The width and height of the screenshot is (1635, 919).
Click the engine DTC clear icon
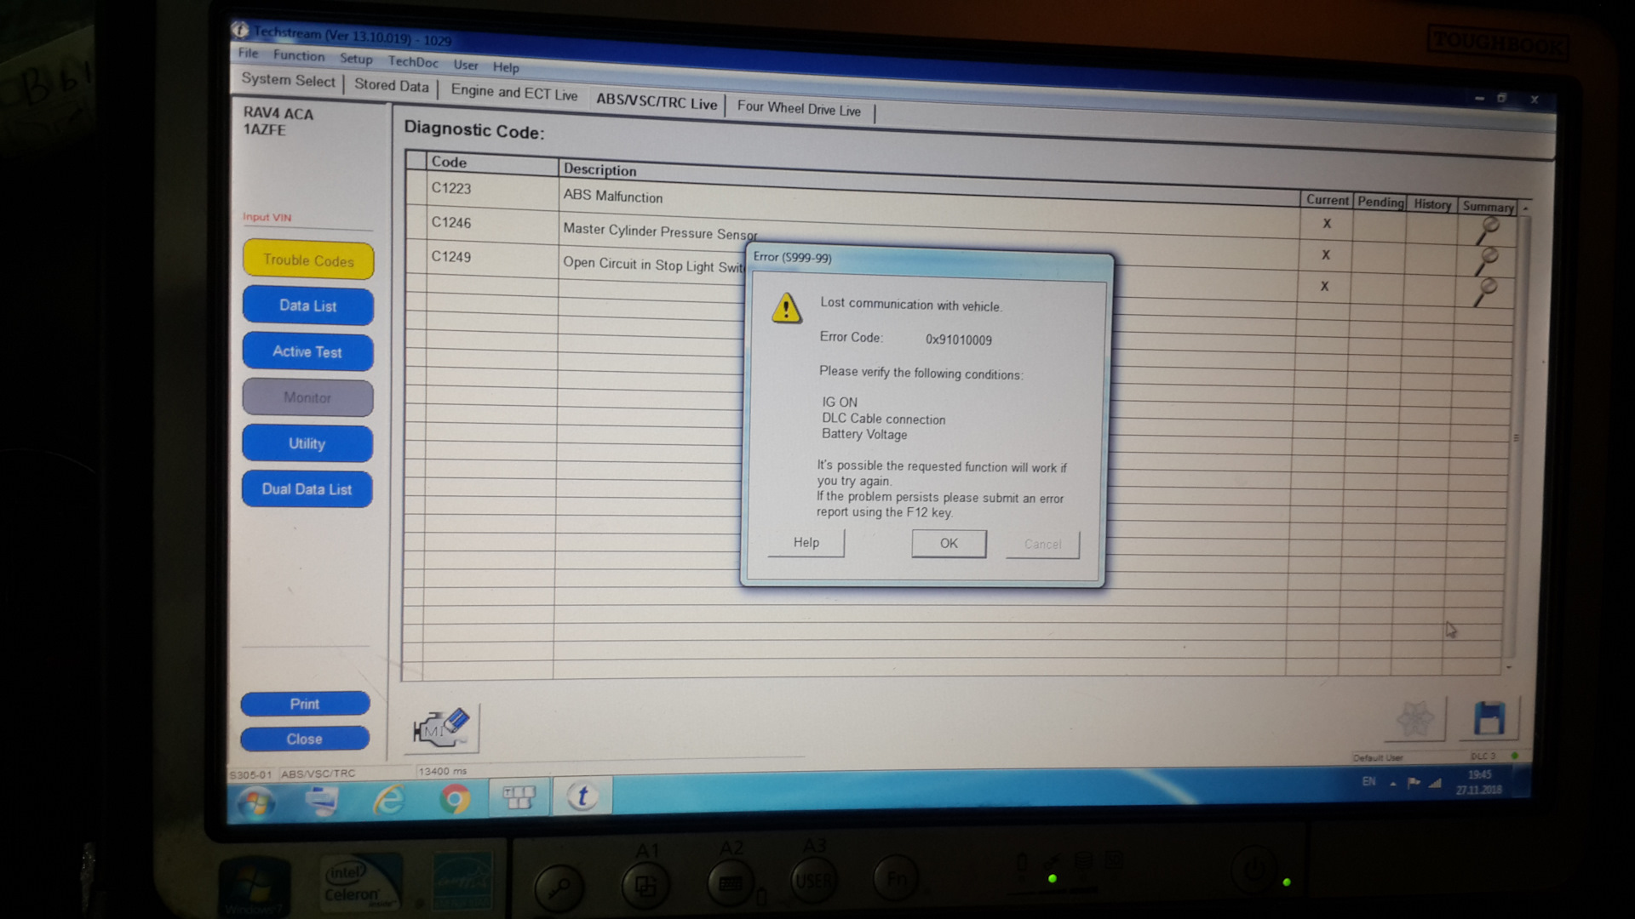point(444,728)
